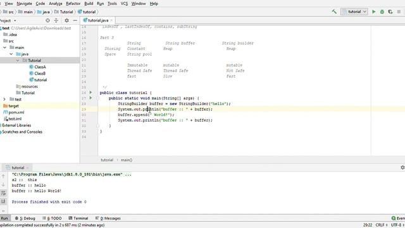Expand the test folder chevron

4,99
